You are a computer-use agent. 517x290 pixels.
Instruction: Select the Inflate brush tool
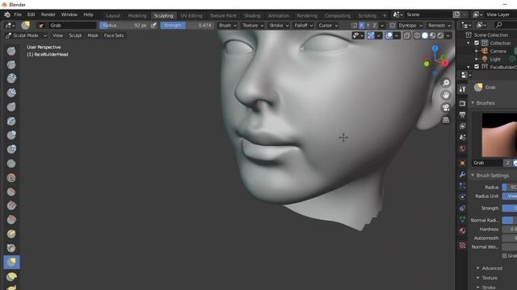pos(11,135)
